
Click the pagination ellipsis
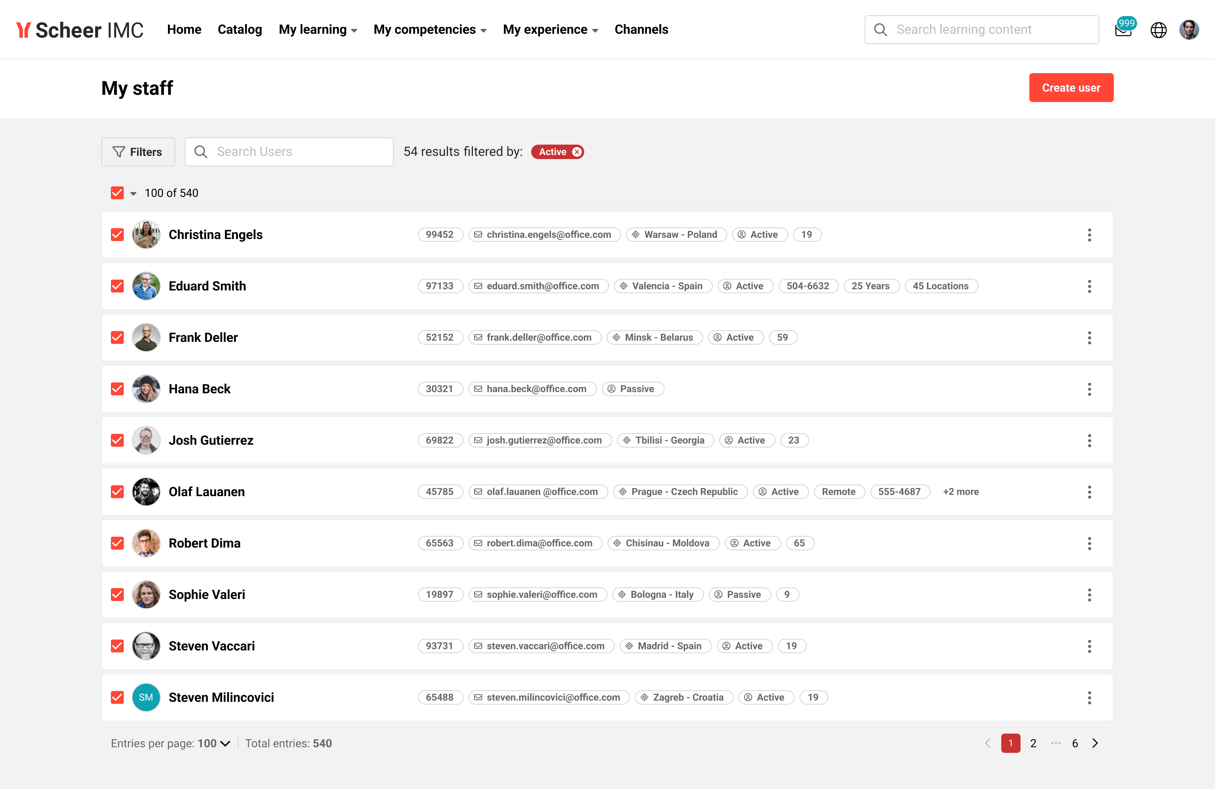click(x=1056, y=743)
